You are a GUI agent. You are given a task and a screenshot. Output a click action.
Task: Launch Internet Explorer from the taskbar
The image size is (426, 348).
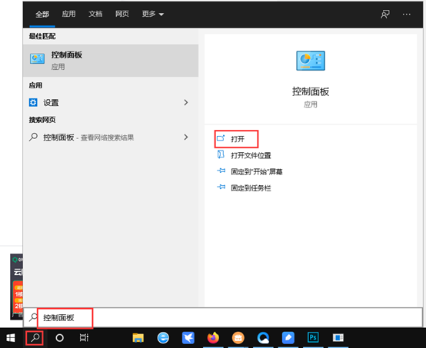pos(163,338)
